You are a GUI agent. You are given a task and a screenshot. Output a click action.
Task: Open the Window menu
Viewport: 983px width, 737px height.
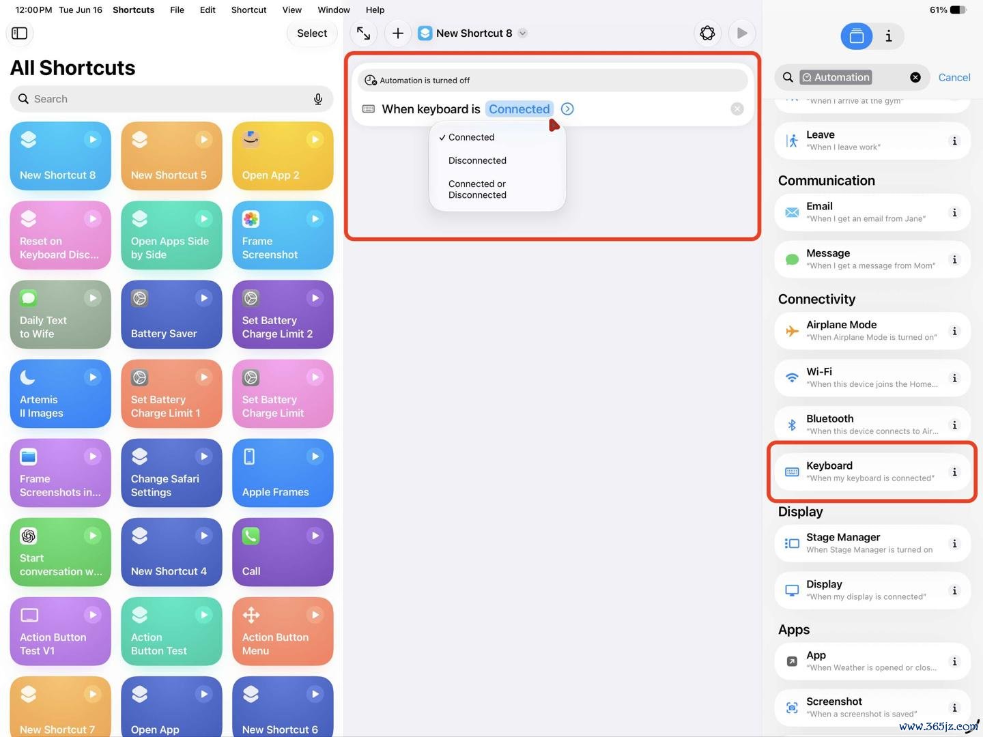click(334, 10)
